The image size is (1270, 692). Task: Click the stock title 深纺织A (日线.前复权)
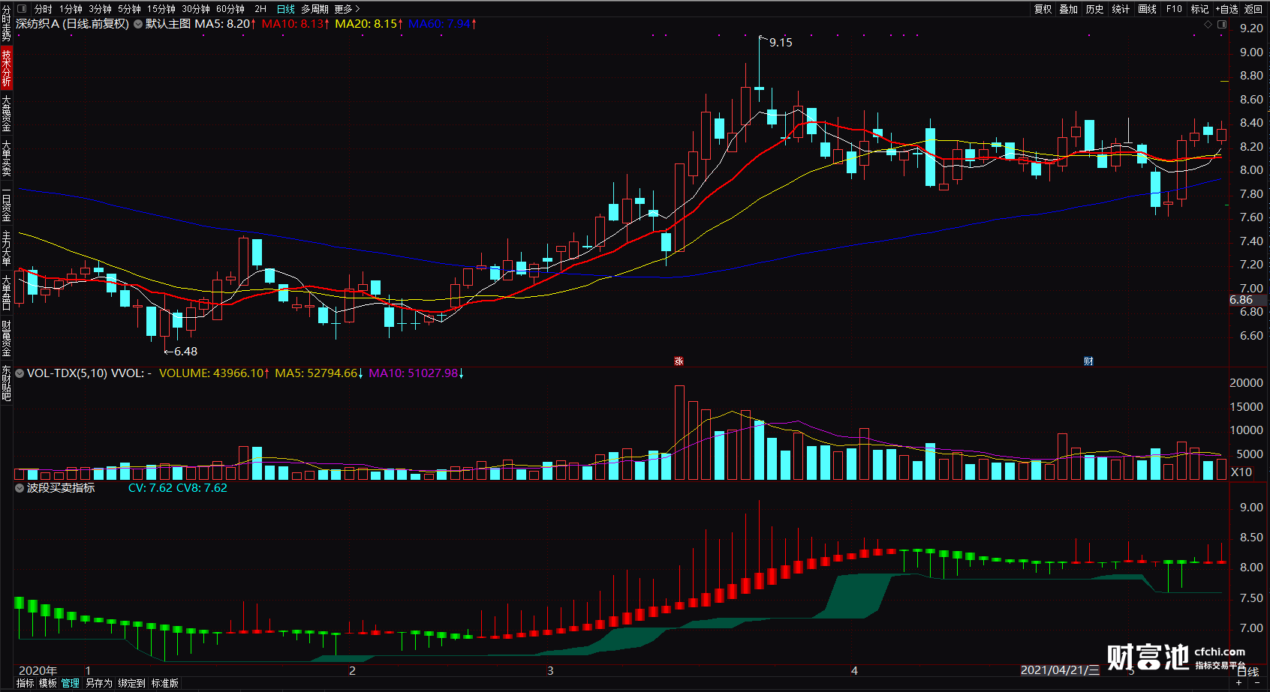[x=72, y=24]
